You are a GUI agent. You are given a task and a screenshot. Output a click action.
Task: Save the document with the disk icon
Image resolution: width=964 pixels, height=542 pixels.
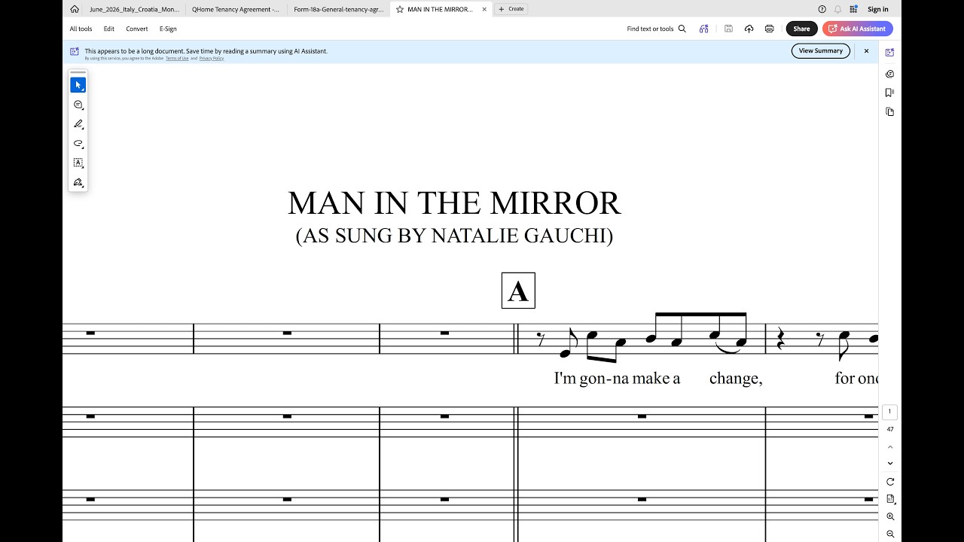(x=728, y=29)
